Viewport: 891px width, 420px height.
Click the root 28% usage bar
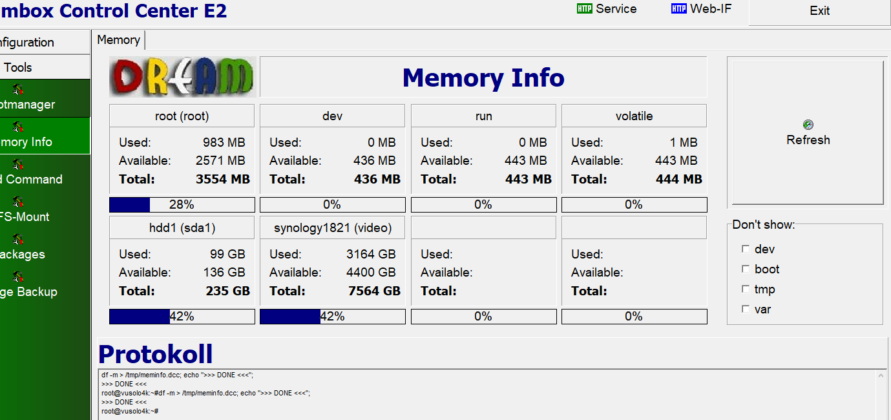tap(182, 205)
